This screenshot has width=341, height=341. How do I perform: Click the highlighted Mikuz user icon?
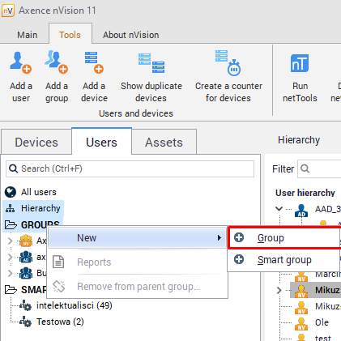301,291
